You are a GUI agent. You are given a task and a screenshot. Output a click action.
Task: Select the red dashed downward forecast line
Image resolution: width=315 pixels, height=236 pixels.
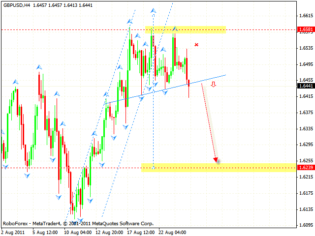click(209, 121)
